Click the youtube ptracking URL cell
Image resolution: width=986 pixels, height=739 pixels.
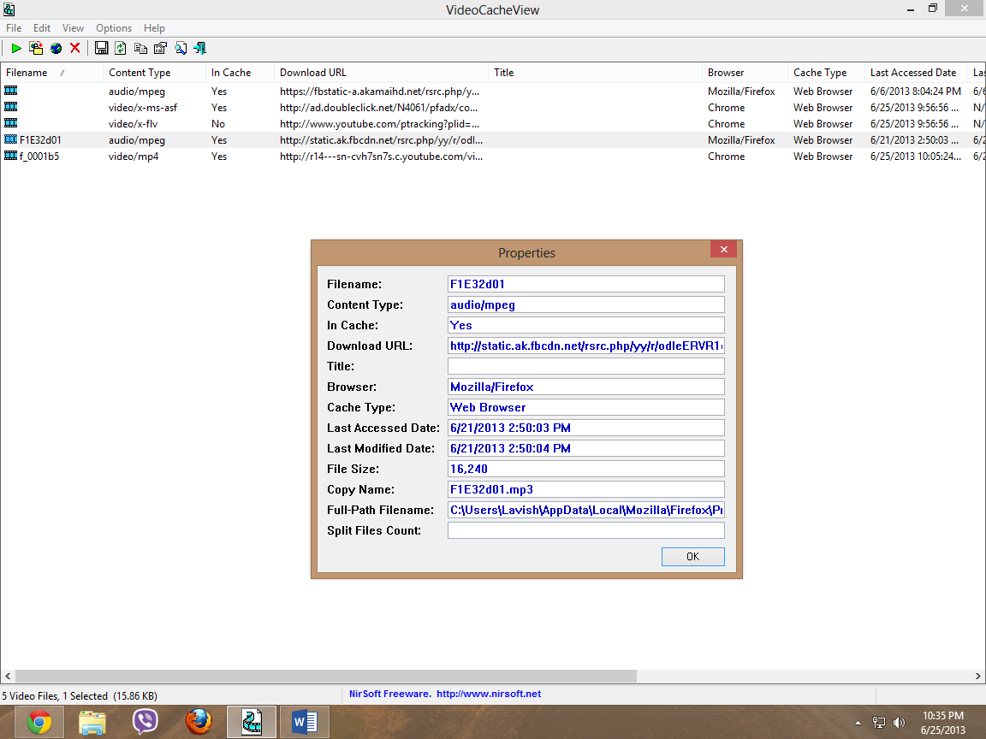(x=379, y=124)
